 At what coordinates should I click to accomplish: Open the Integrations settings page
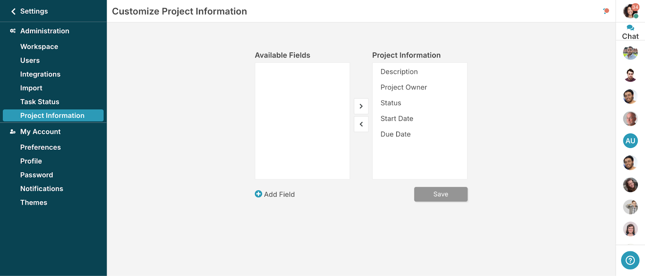point(40,74)
